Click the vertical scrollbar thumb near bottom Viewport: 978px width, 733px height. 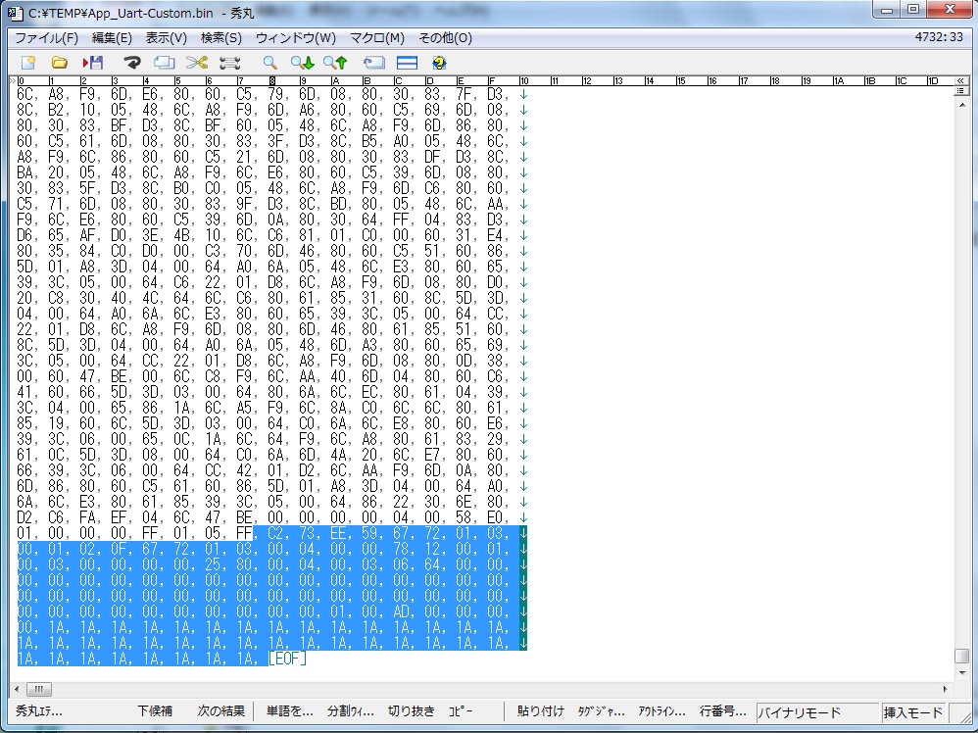pos(961,657)
